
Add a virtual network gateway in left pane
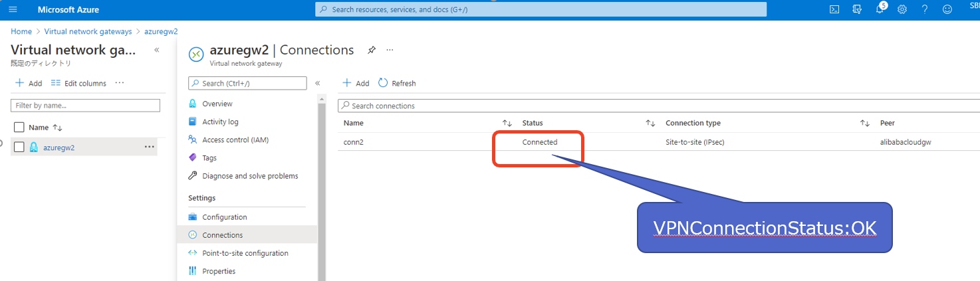29,83
